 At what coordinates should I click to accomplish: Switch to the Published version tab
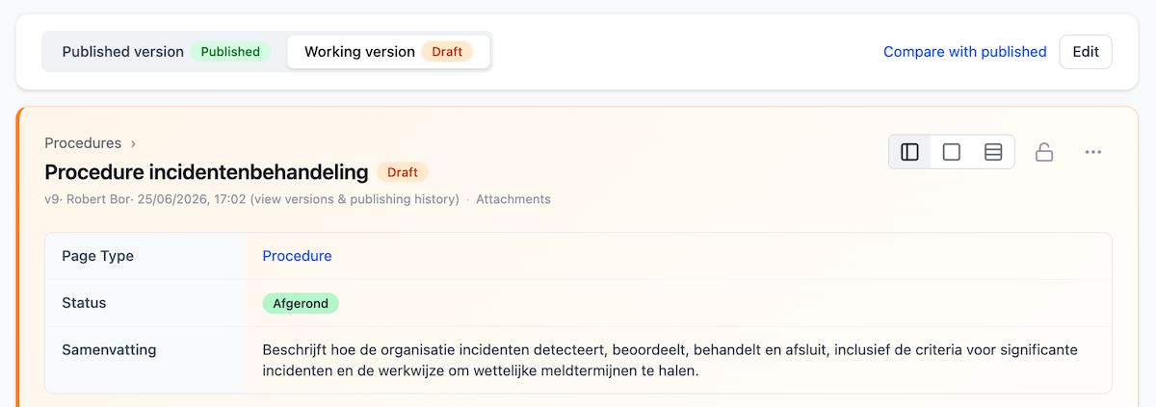(x=166, y=52)
